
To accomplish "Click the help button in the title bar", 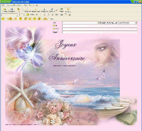I will tap(138, 2).
